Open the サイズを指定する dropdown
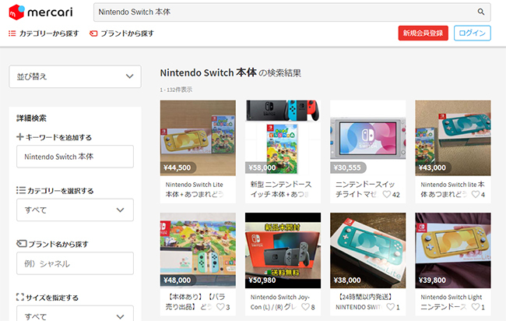This screenshot has height=321, width=506. point(75,316)
